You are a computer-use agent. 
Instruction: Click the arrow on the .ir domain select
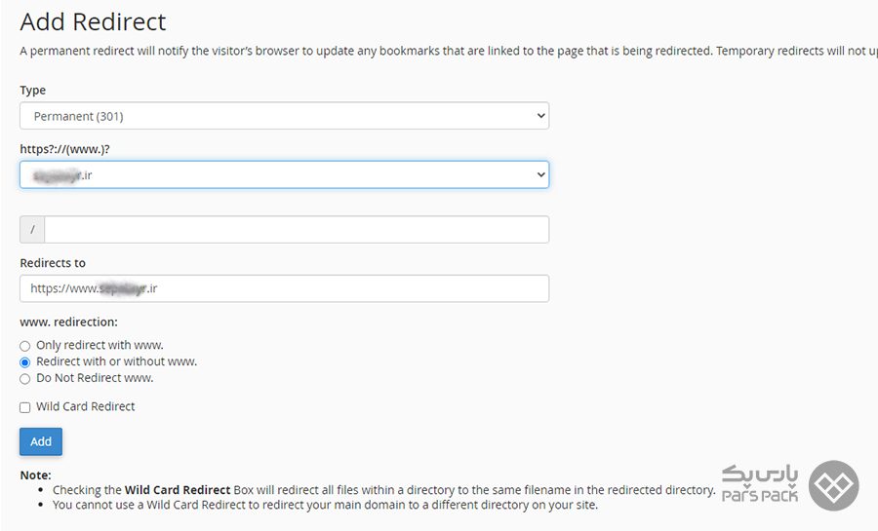[x=540, y=174]
